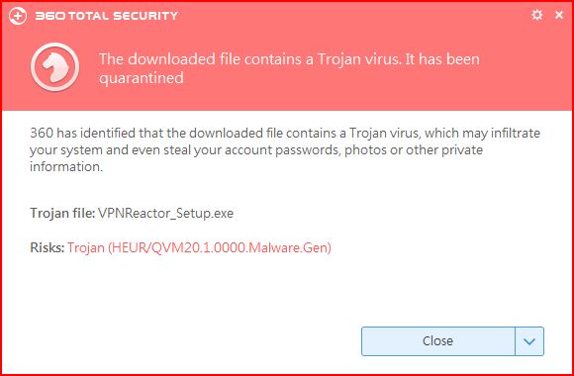
Task: Open the HEUR/QVM20.1.0000.Malware.Gen risk link
Action: pyautogui.click(x=199, y=247)
